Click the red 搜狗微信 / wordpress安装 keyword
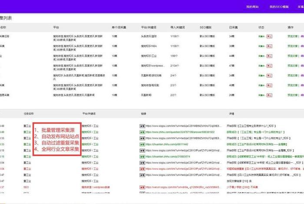The width and height of the screenshot is (304, 204). click(x=96, y=188)
